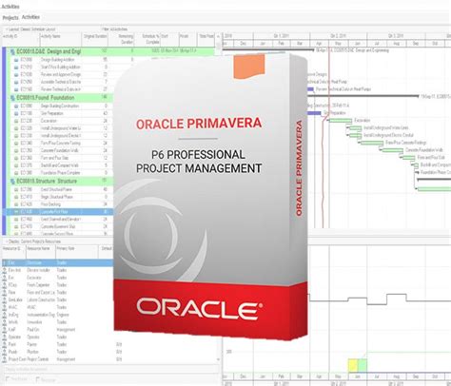Screen dimensions: 451x386
Task: Click the Form and Pour Slab activity icon
Action: (x=16, y=158)
